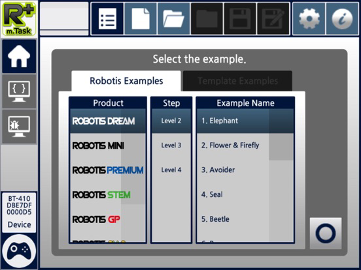This screenshot has height=270, width=361.
Task: Click the dimmed save-as pencil icon
Action: pos(273,19)
